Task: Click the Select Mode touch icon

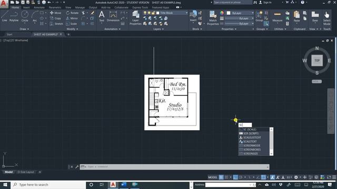Action: pos(326,18)
